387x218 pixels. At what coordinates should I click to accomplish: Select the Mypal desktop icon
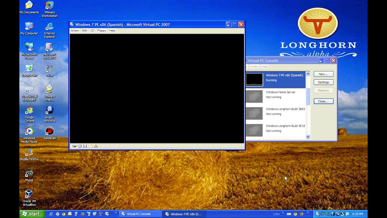coord(29,175)
